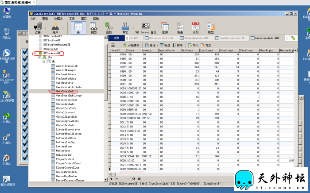This screenshot has height=193, width=310.
Task: Open the 报表 (Report) toolbar icon
Action: (x=180, y=28)
